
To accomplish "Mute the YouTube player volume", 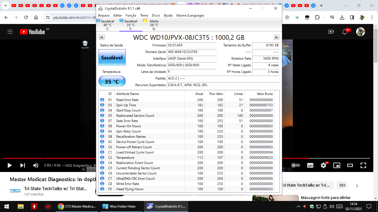I will tap(36, 165).
